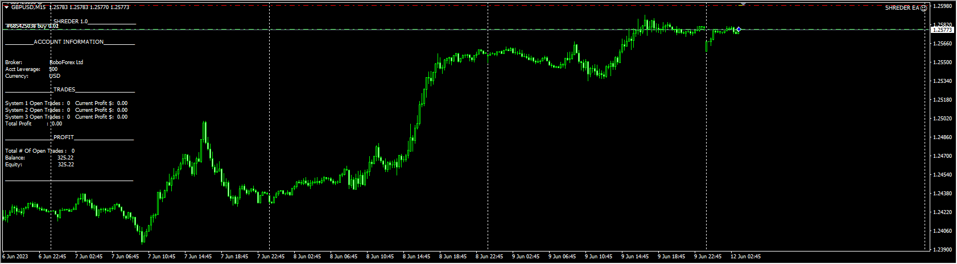This screenshot has width=957, height=264.
Task: Click the RoboForex Ltd broker value
Action: click(x=66, y=62)
